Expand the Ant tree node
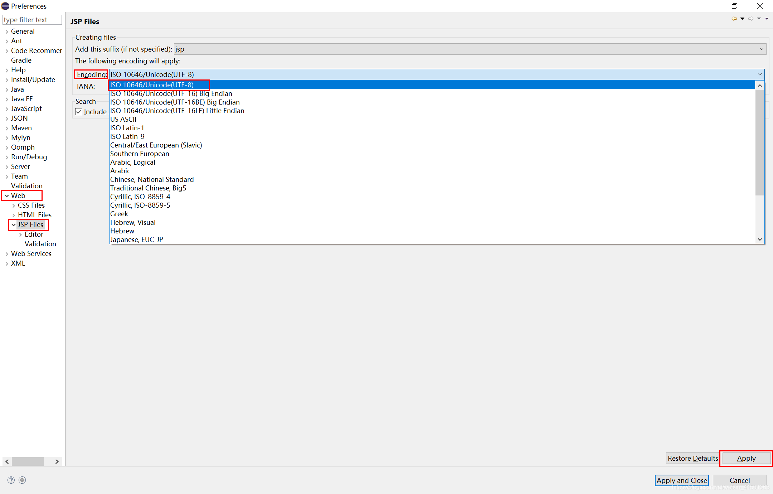773x494 pixels. [x=7, y=41]
